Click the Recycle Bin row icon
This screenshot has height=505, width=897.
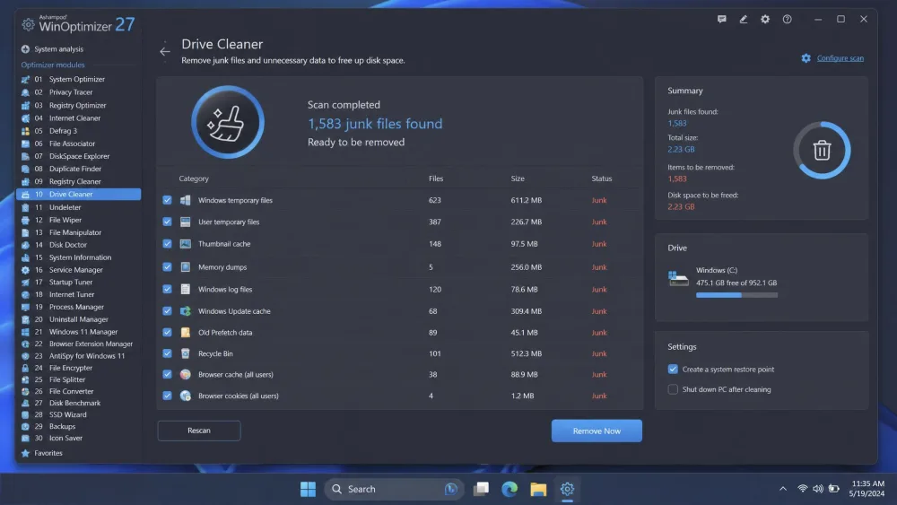(x=186, y=353)
